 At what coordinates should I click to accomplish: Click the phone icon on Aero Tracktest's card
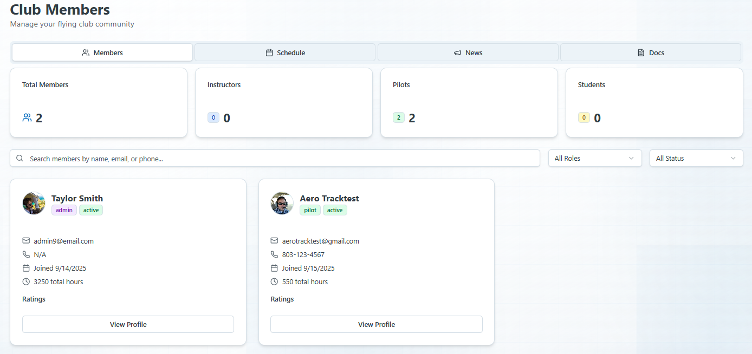(274, 254)
